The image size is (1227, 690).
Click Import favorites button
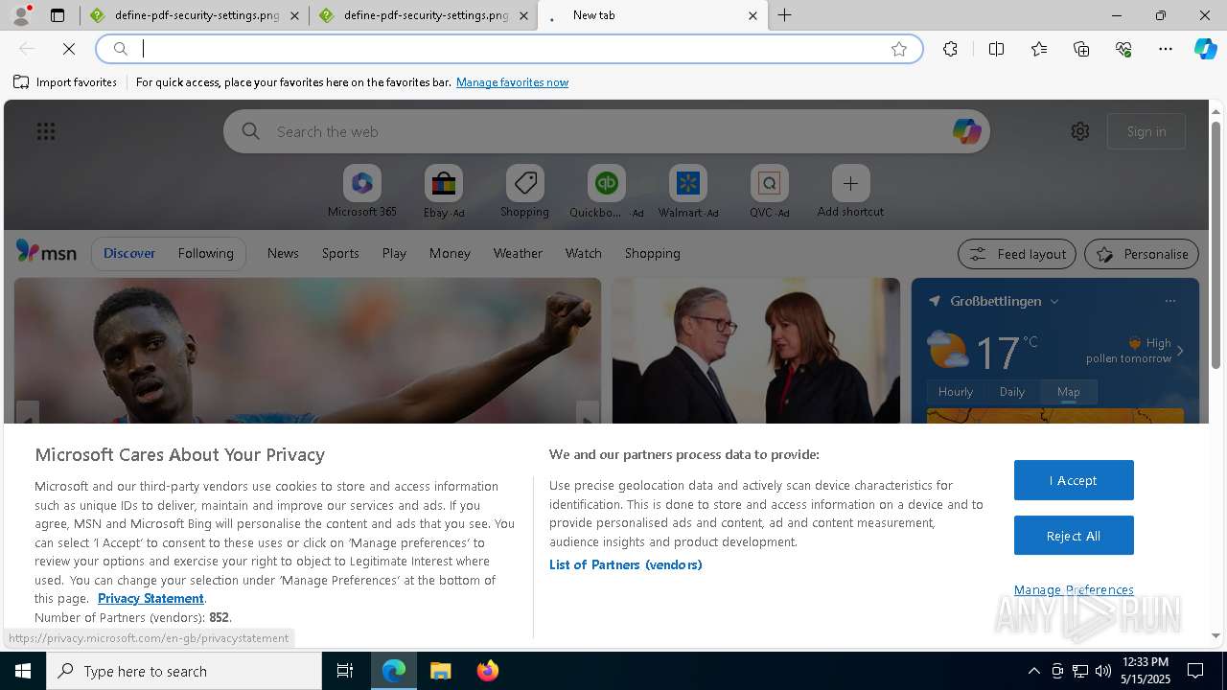(65, 82)
